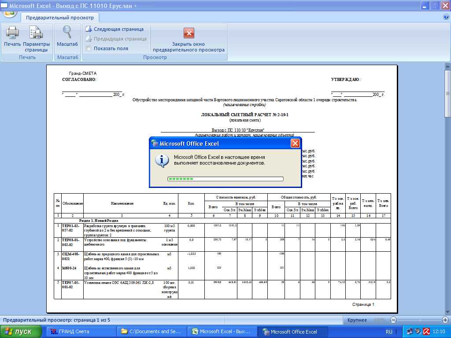Click the 'Страница 1' page footer
This screenshot has height=338, width=451.
[363, 305]
